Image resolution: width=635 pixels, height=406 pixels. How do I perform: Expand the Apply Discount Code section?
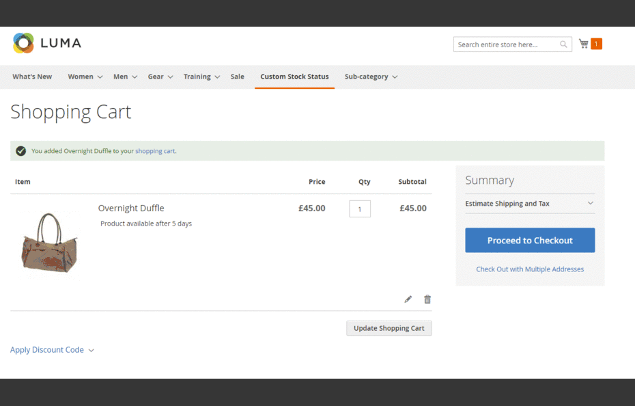[x=47, y=349]
